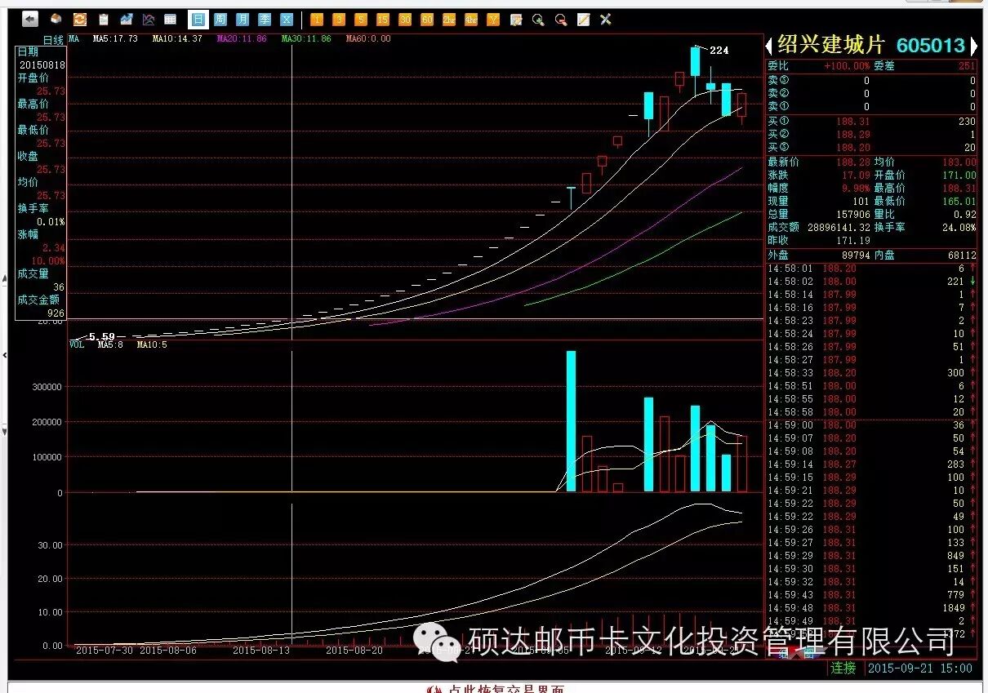Open the box package toolbar icon

(x=56, y=19)
